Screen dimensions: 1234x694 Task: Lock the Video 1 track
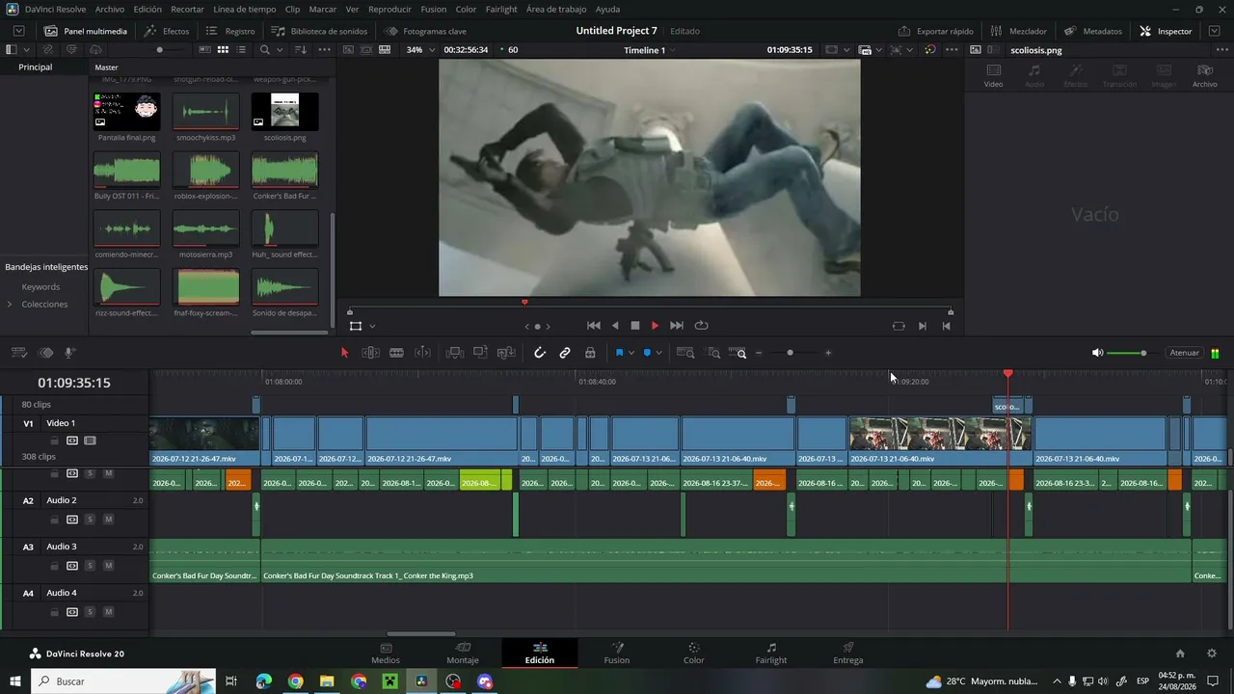click(x=55, y=440)
